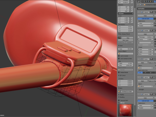Adjust the Solidify Inner crease slider
This screenshot has width=156, height=117.
(x=146, y=49)
